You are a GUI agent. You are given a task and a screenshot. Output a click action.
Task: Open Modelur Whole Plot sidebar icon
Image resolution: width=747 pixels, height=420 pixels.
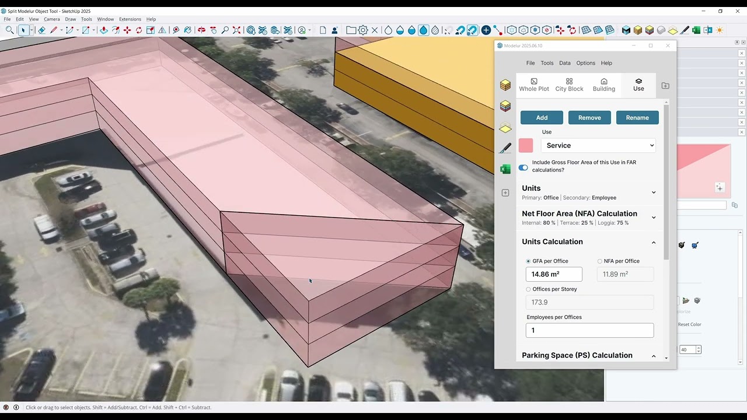point(505,85)
